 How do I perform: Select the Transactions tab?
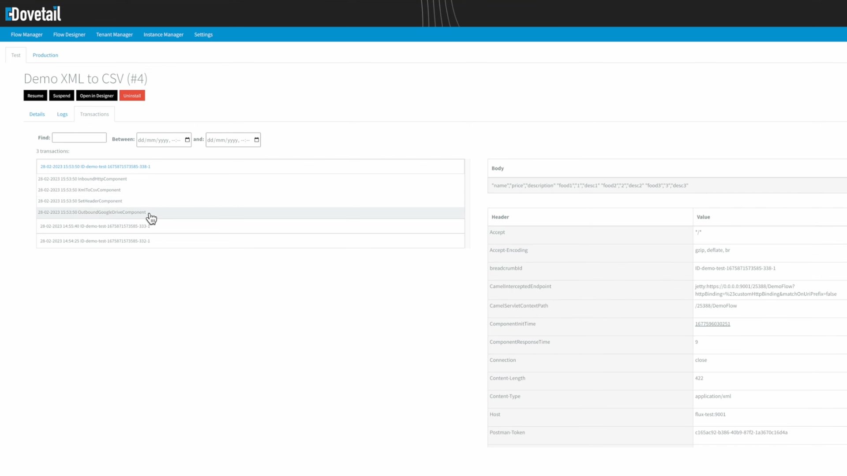[x=94, y=114]
